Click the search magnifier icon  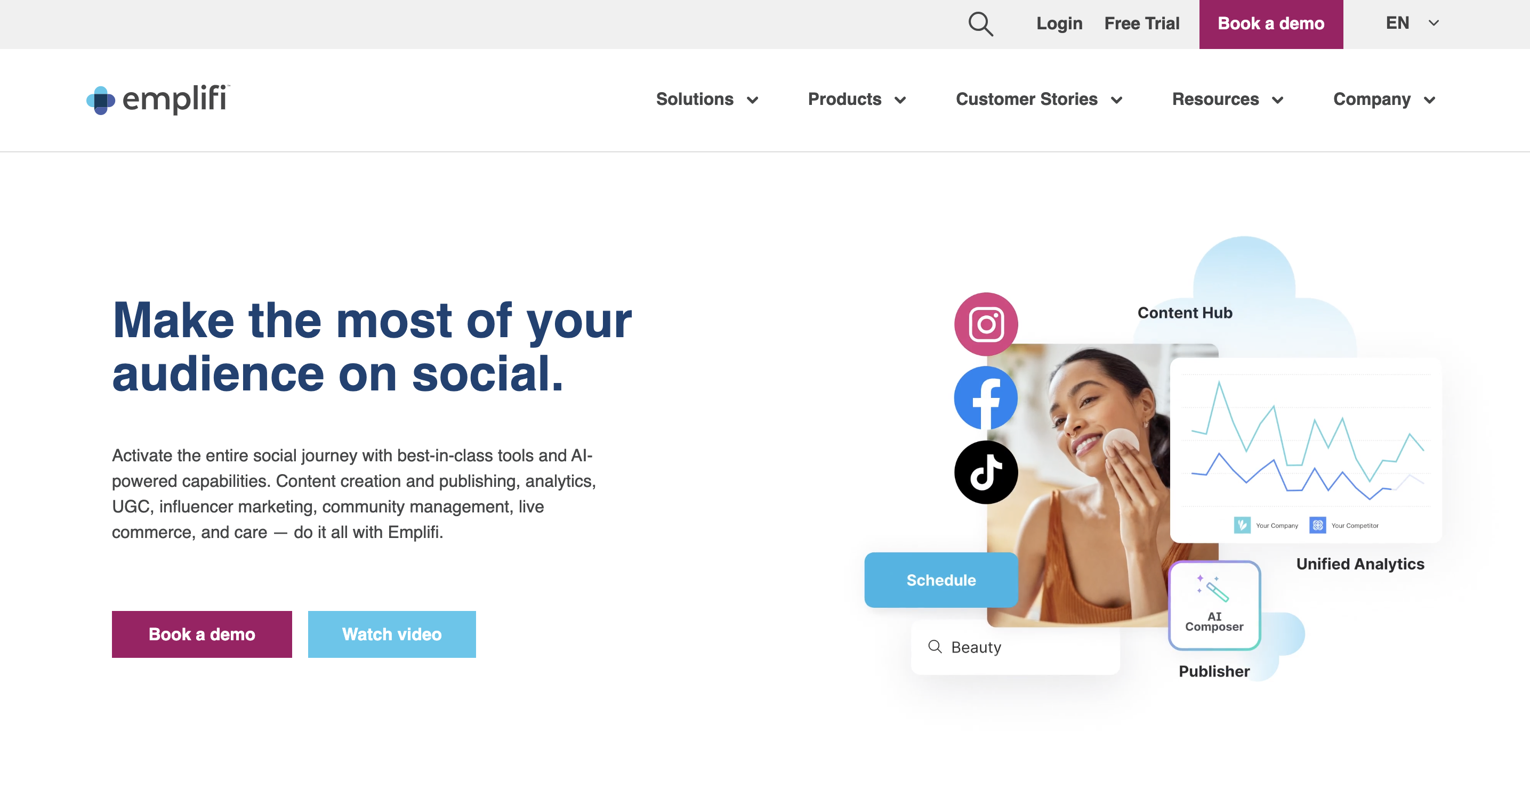[x=979, y=23]
